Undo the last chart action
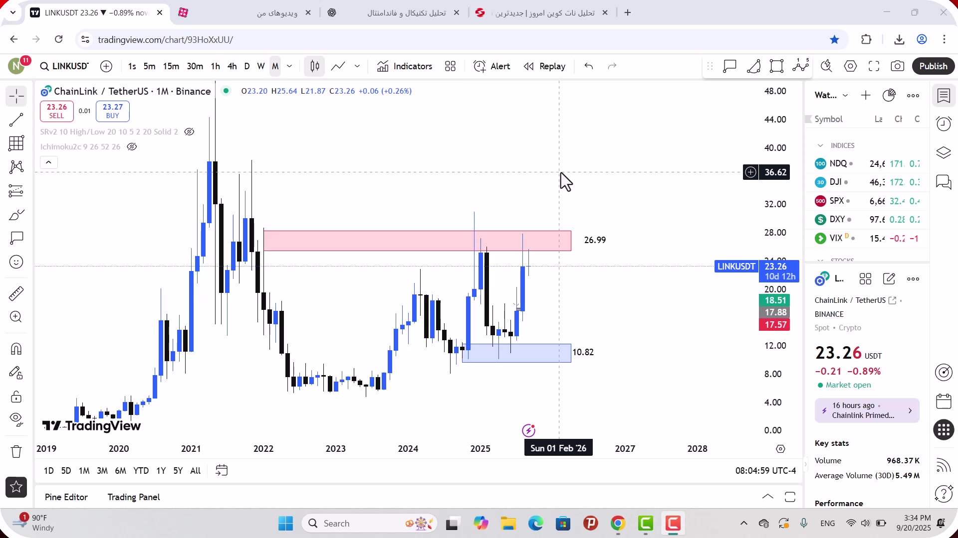958x538 pixels. pos(589,66)
